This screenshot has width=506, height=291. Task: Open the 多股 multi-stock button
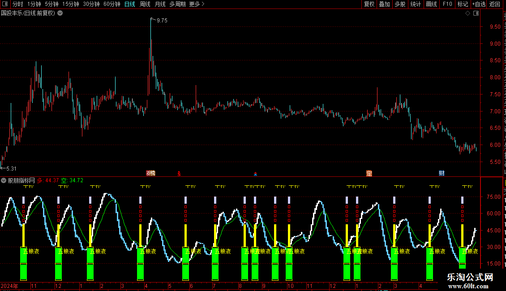pyautogui.click(x=400, y=4)
